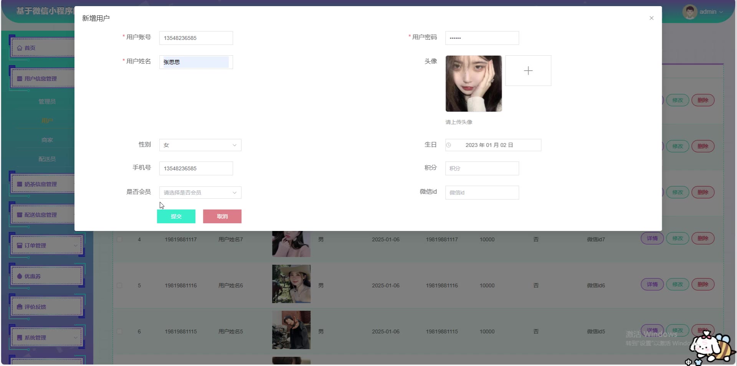Click the home icon beside 首页
Viewport: 737px width, 366px height.
20,48
